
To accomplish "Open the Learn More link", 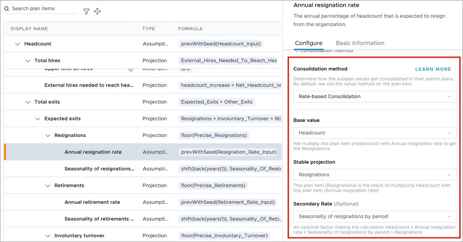I will pyautogui.click(x=433, y=69).
